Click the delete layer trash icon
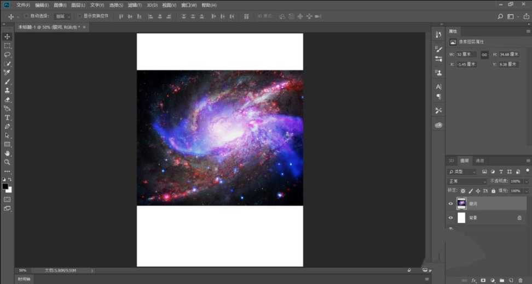The width and height of the screenshot is (532, 284). [519, 280]
